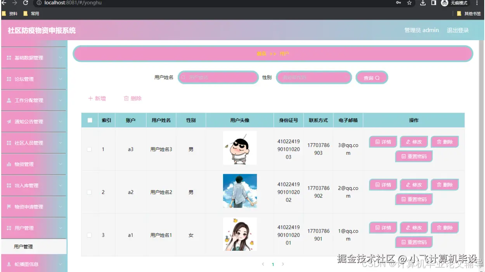Open the browser side panel icon

pyautogui.click(x=434, y=3)
